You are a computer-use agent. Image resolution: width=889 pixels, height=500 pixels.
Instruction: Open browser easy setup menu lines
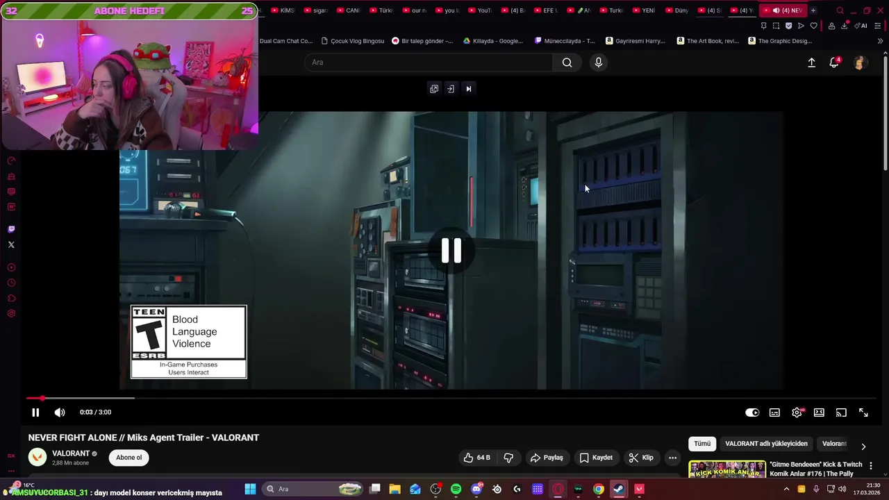[x=877, y=26]
